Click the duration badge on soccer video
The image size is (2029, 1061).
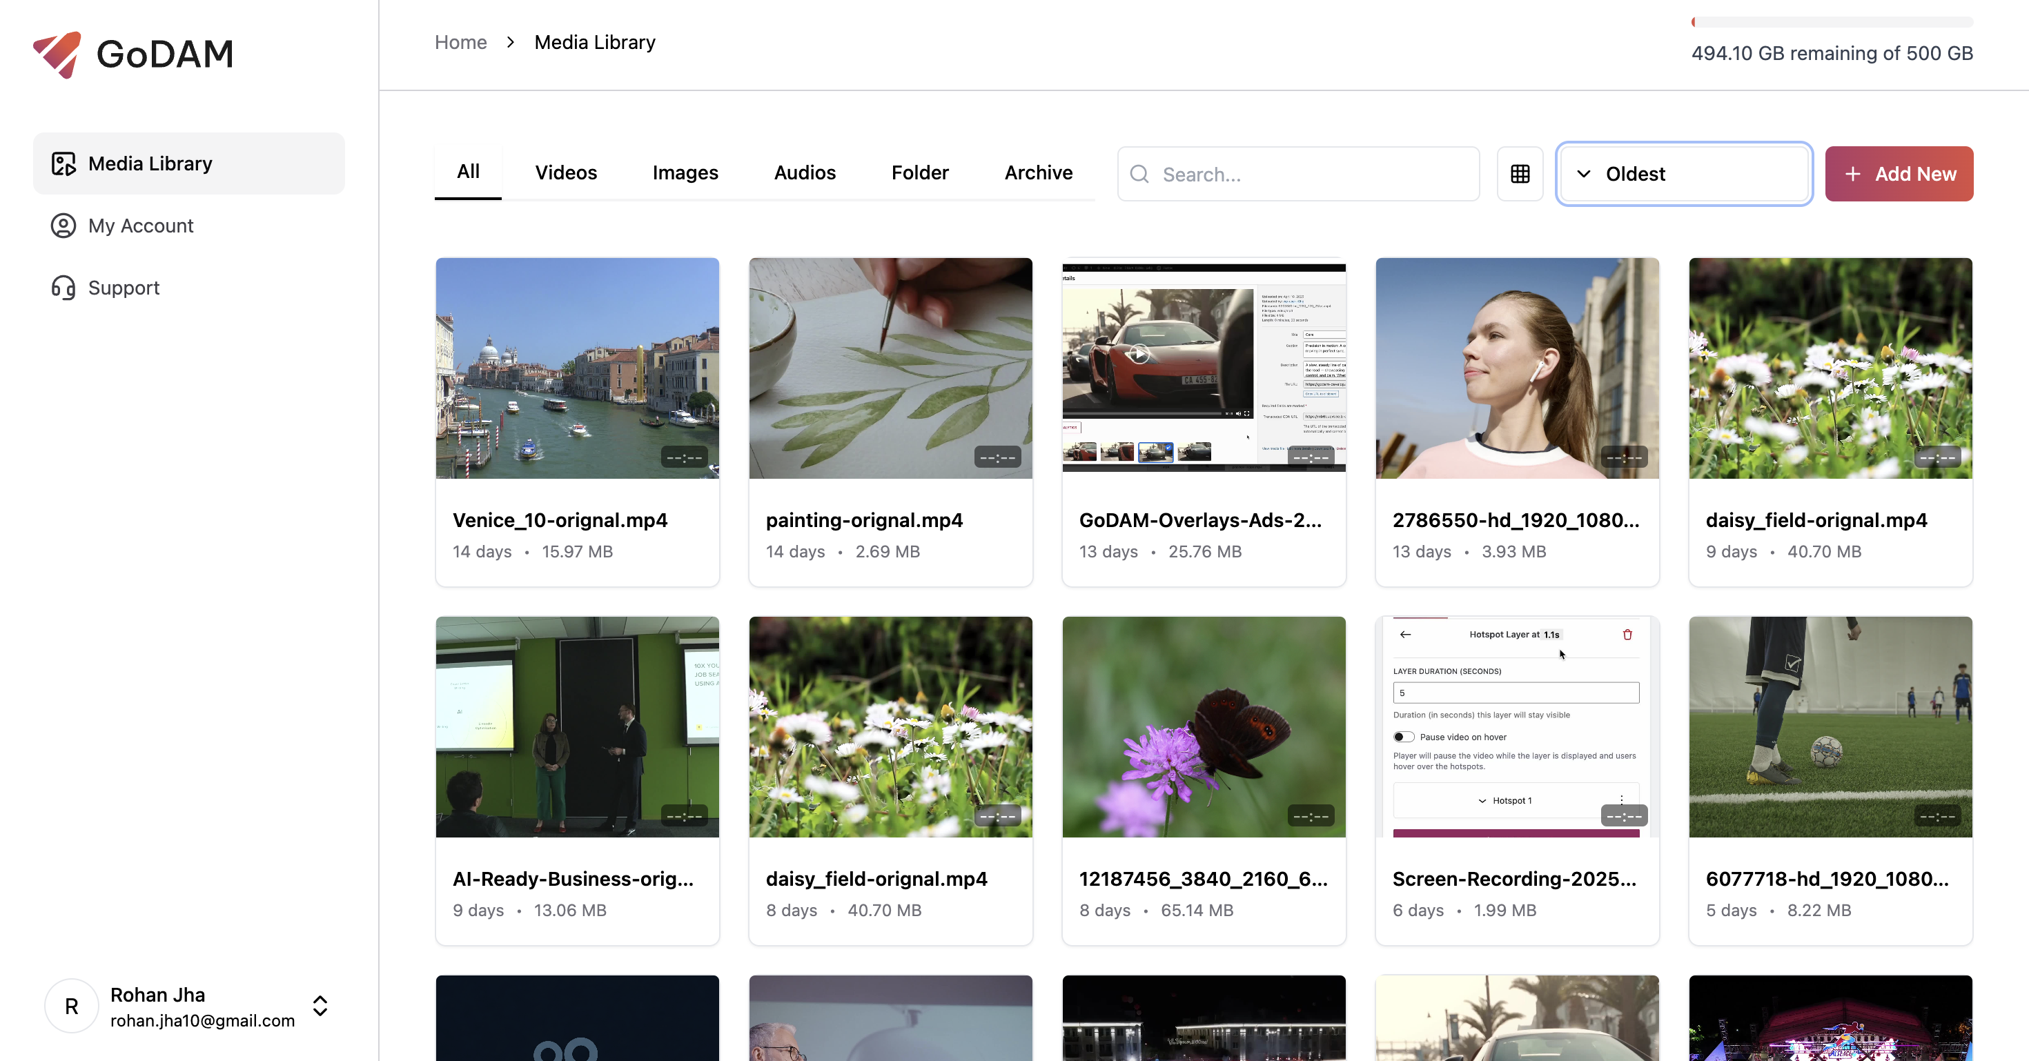[x=1938, y=816]
